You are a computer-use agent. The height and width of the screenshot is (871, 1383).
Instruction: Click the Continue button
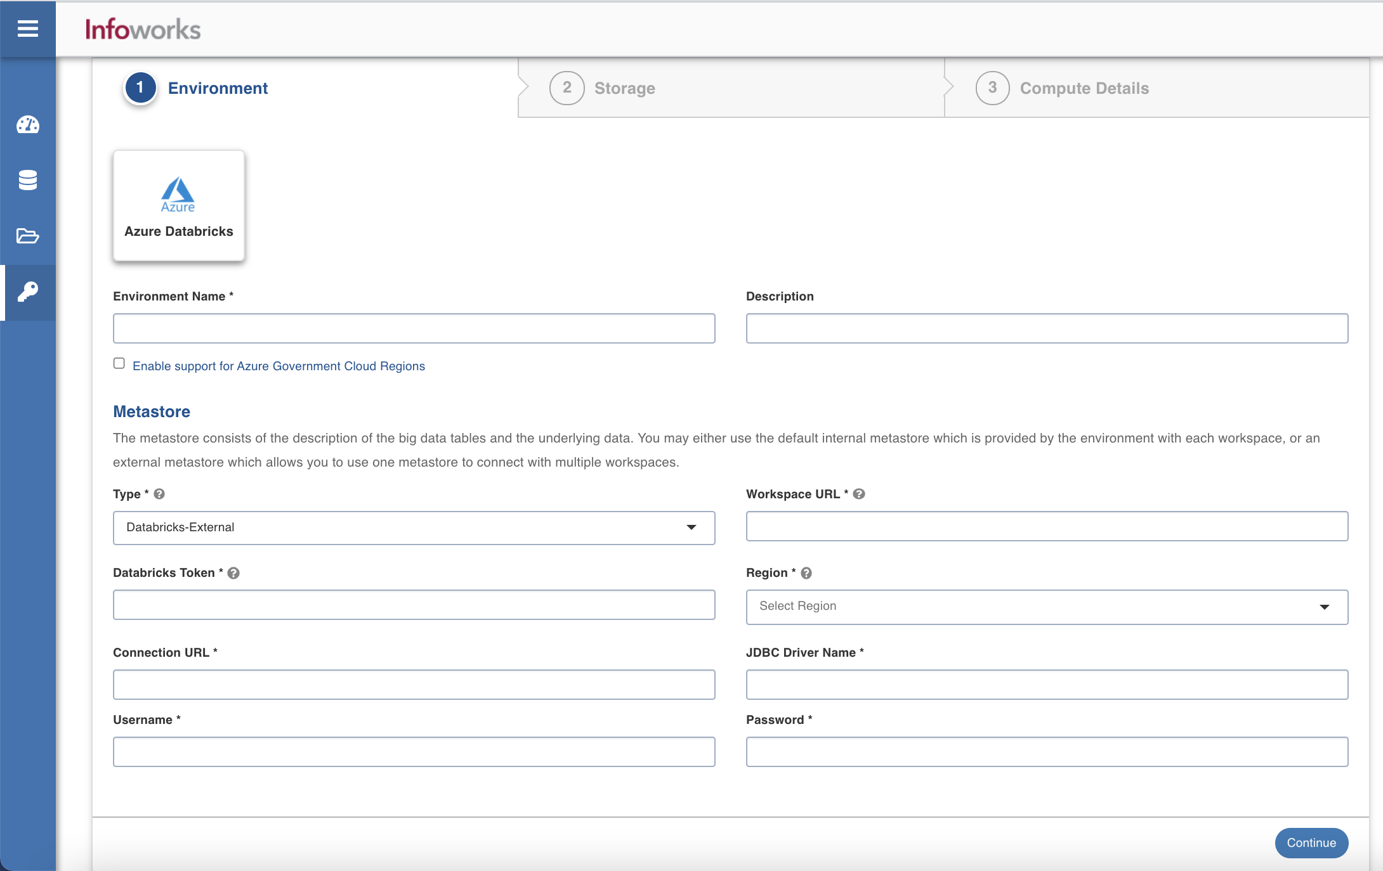pyautogui.click(x=1311, y=843)
